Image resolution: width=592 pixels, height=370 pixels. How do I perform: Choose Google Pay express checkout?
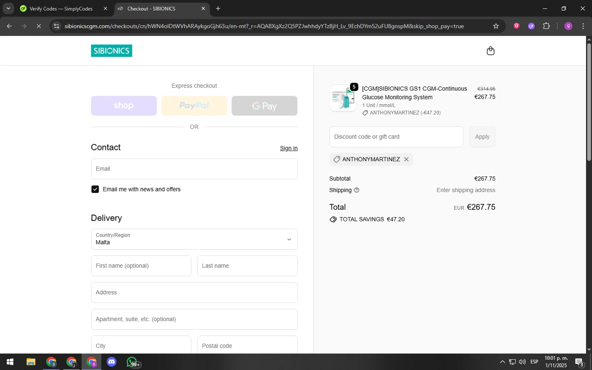(x=264, y=106)
